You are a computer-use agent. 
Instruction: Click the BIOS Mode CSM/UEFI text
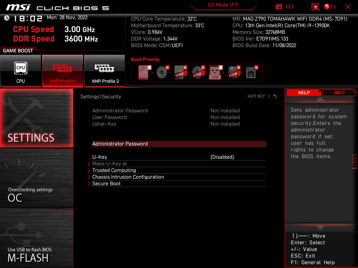point(157,45)
